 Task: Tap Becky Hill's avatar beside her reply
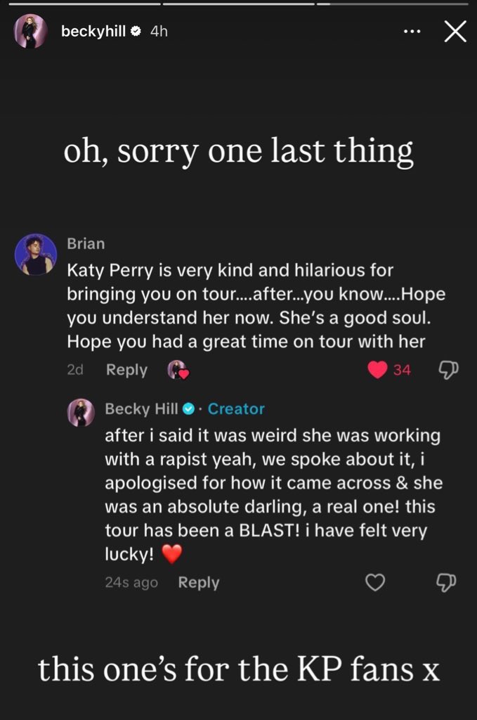pyautogui.click(x=81, y=413)
